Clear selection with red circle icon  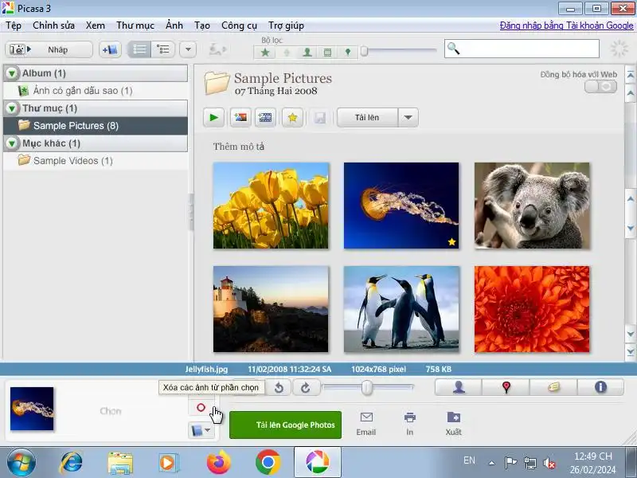pyautogui.click(x=201, y=407)
